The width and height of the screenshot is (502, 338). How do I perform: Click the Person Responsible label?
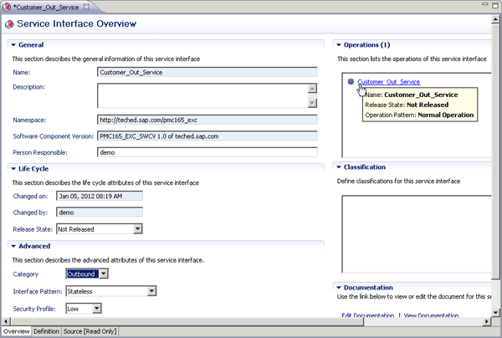pyautogui.click(x=40, y=152)
